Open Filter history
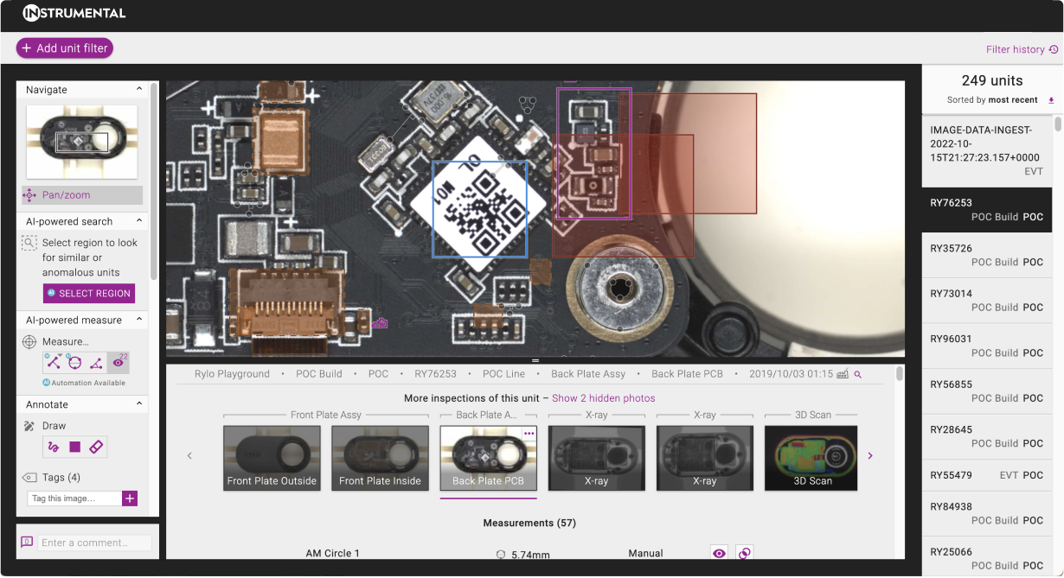The height and width of the screenshot is (578, 1064). coord(1022,50)
